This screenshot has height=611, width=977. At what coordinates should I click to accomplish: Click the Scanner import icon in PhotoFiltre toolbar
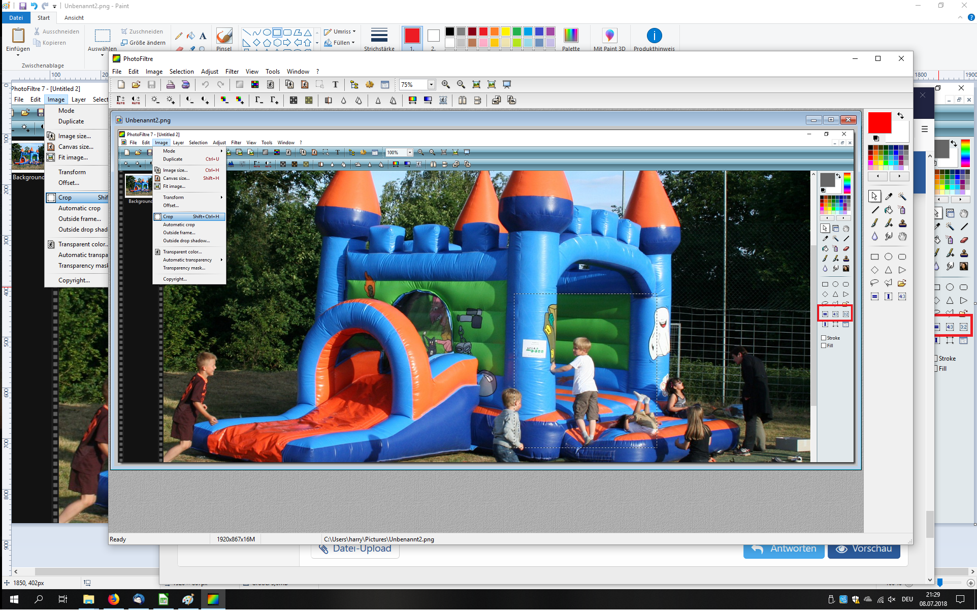coord(186,85)
